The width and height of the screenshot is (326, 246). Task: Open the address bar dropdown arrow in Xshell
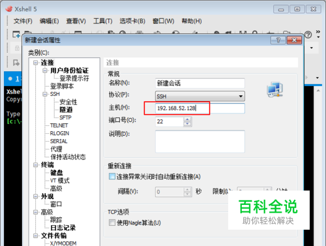tap(312, 48)
